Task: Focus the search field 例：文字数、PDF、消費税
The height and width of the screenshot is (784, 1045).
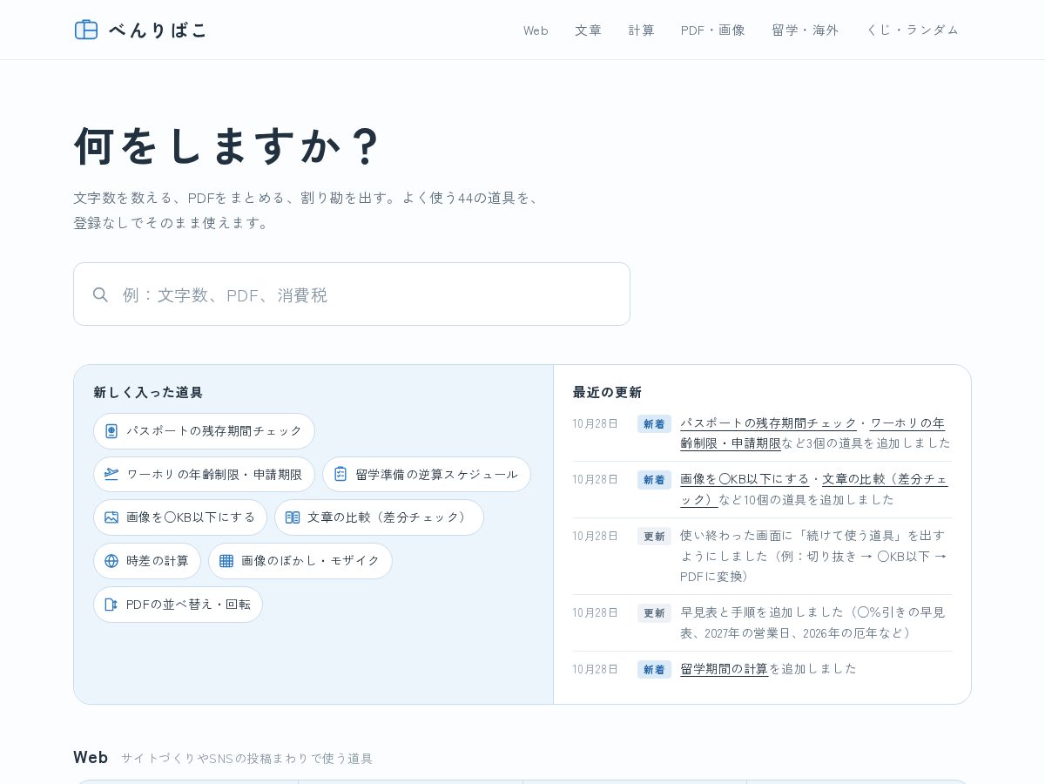Action: (x=352, y=294)
